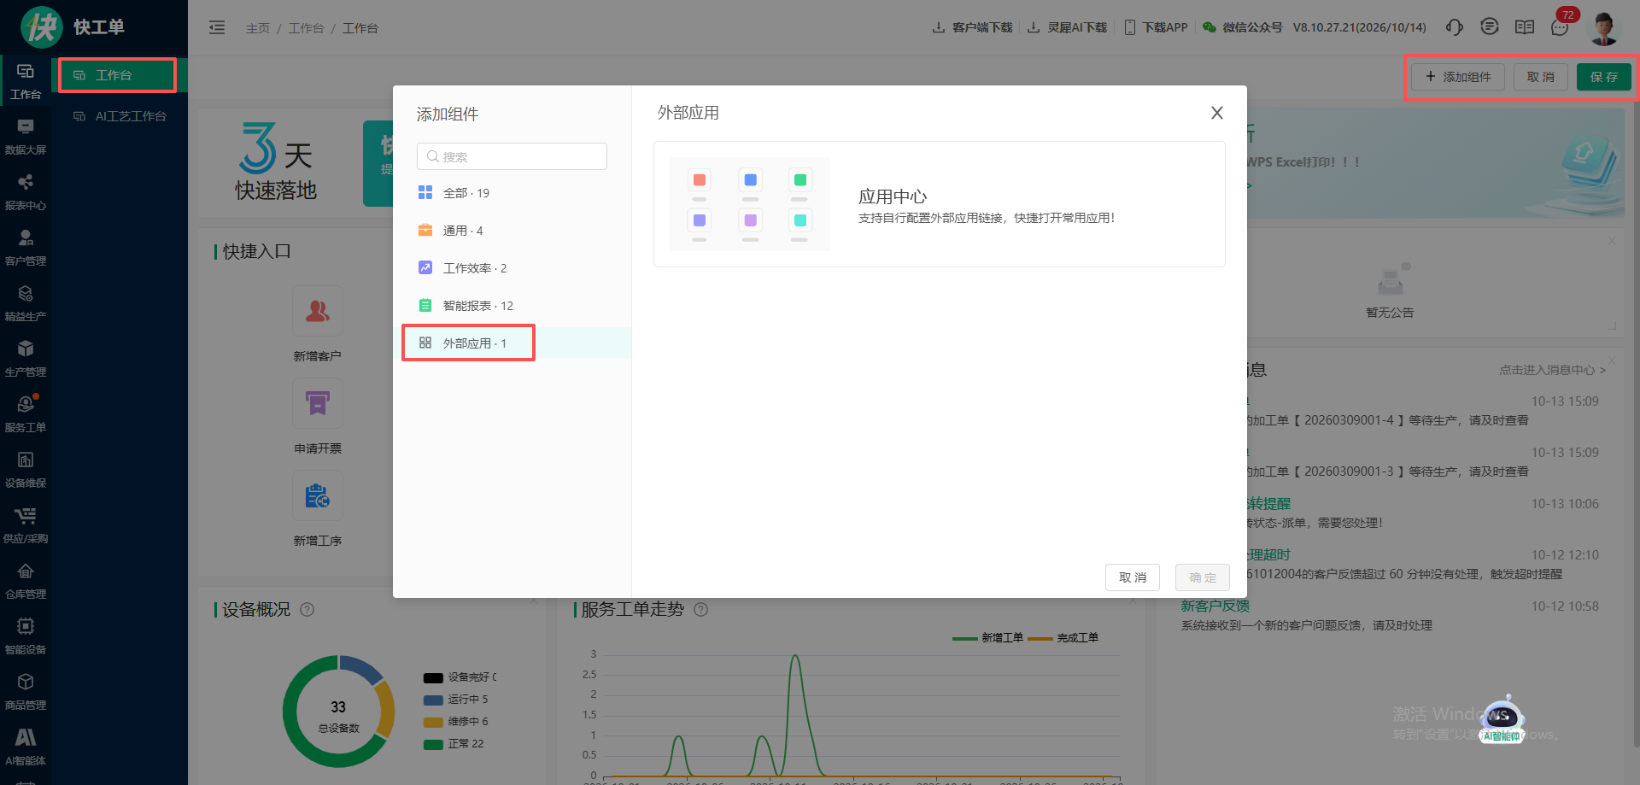Open 仓库管理 in the left sidebar
Screen dimensions: 1640x785
pos(26,582)
